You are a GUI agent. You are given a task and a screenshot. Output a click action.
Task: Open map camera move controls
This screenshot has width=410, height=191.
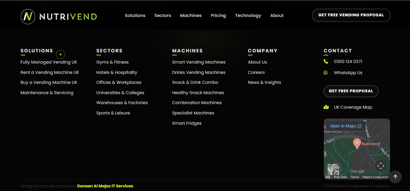tap(381, 166)
